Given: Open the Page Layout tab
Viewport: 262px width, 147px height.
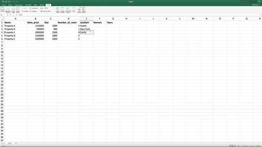Looking at the screenshot, I should tap(19, 5).
